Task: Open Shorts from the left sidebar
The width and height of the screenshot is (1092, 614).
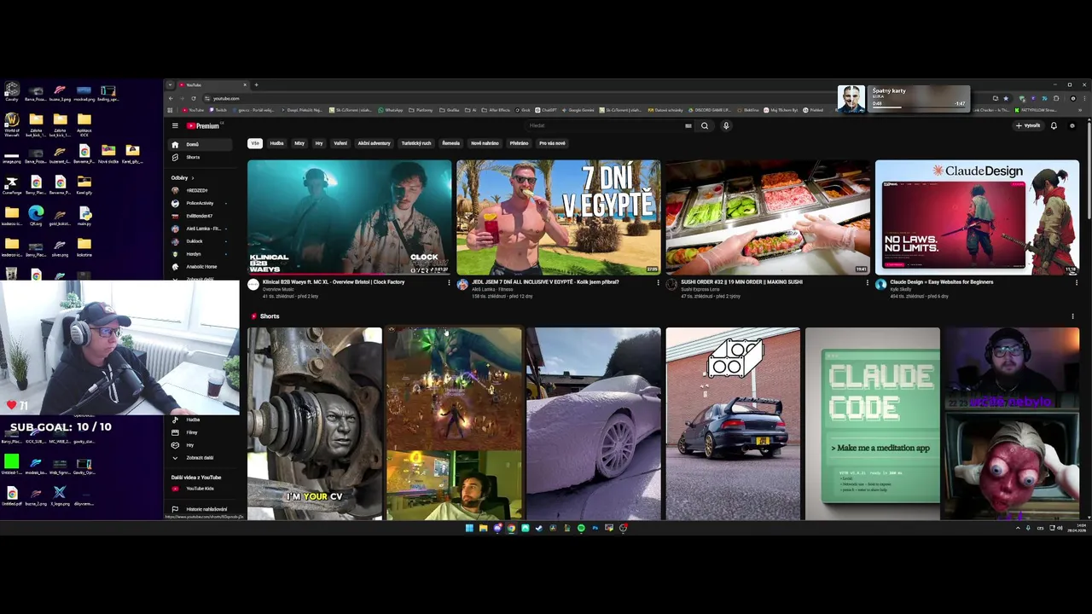Action: (x=200, y=157)
